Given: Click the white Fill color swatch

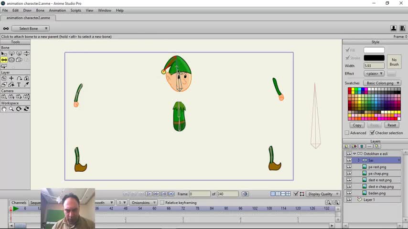Looking at the screenshot, I should point(374,50).
